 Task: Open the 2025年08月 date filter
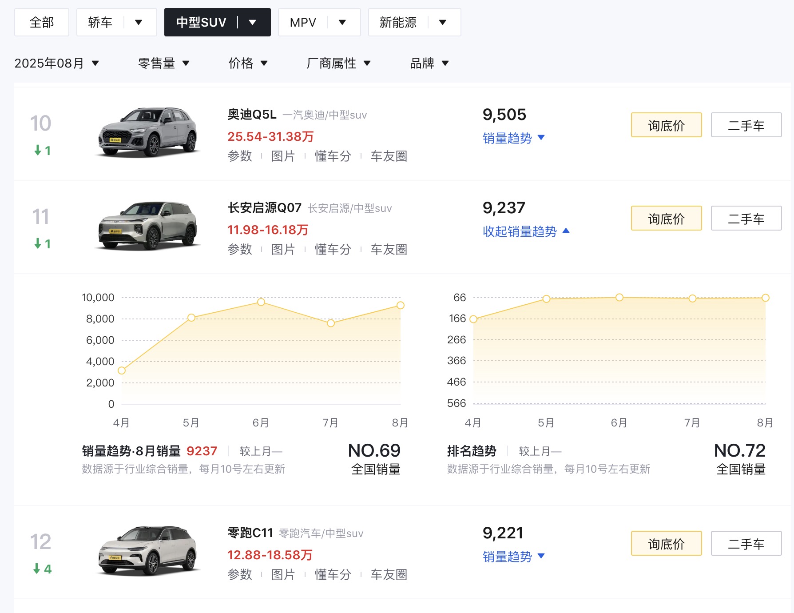(56, 63)
